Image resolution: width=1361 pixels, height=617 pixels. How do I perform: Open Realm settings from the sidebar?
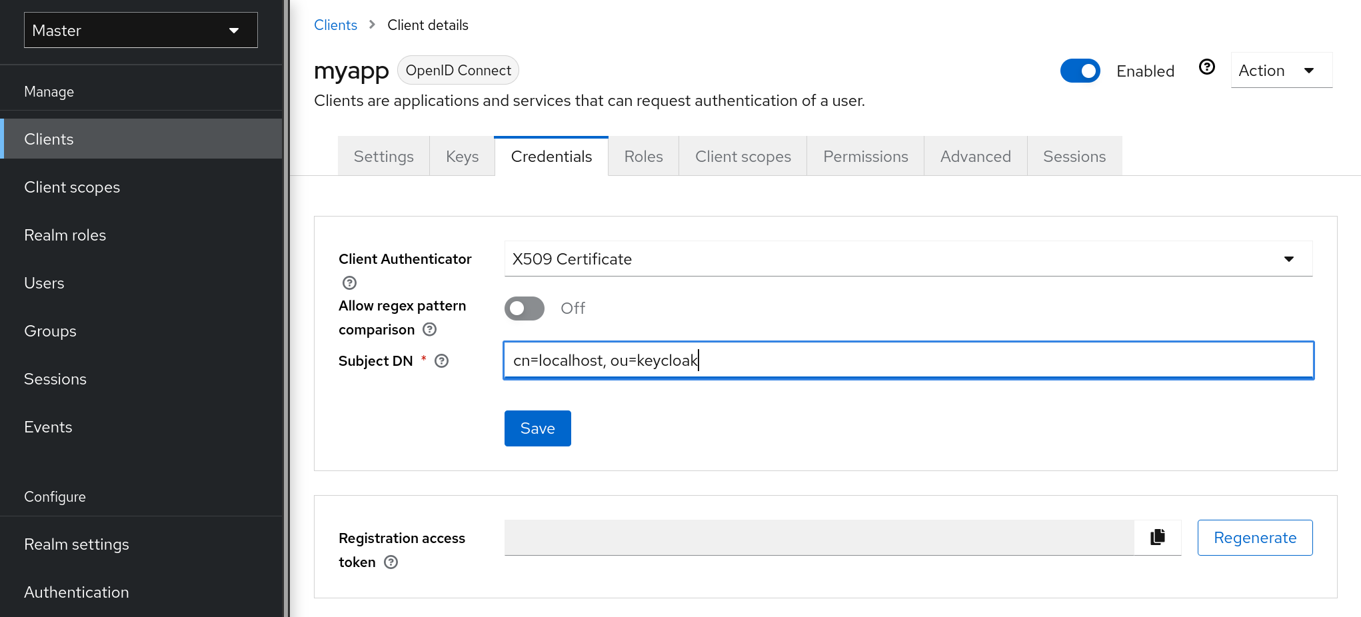pos(76,544)
